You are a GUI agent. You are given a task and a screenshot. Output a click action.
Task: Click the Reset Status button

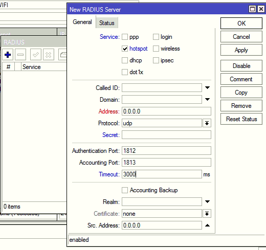pyautogui.click(x=241, y=119)
